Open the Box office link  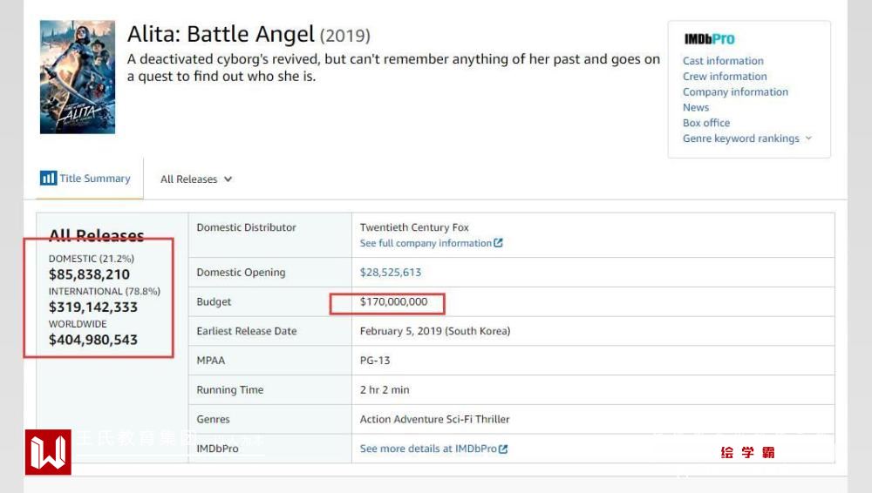point(706,123)
